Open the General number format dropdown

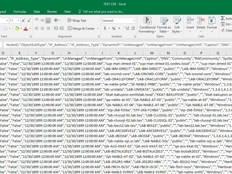(134, 21)
